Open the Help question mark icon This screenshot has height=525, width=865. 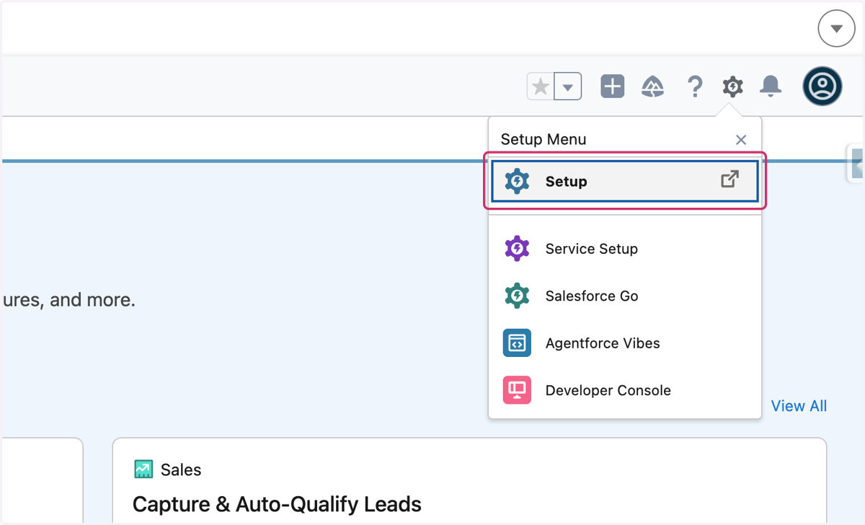tap(695, 87)
